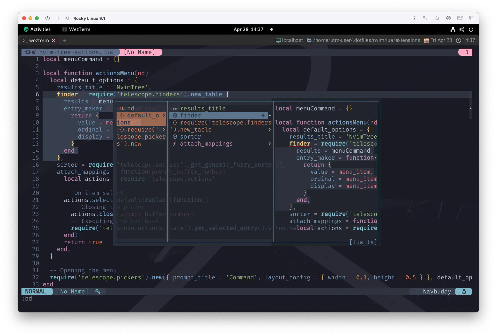497x336 pixels.
Task: Click the attach_mappings function icon
Action: (x=175, y=144)
